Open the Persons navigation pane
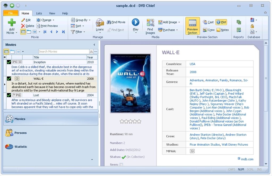Screen dimensions: 272x176 pyautogui.click(x=51, y=133)
